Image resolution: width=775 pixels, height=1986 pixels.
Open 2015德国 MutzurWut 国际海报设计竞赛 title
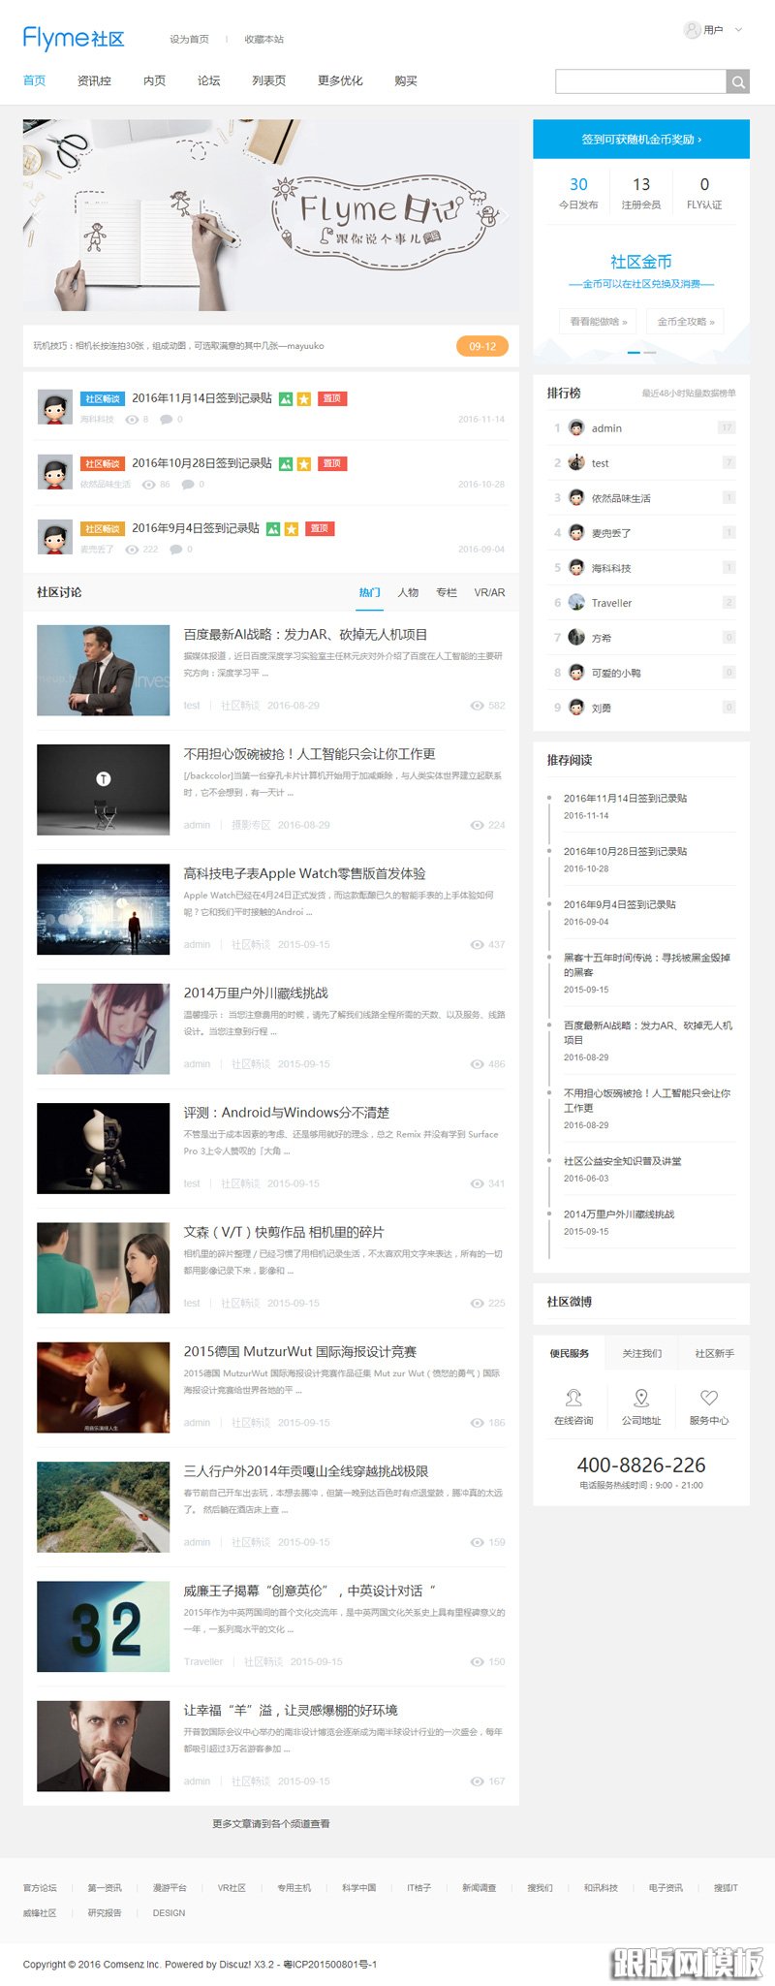point(300,1352)
